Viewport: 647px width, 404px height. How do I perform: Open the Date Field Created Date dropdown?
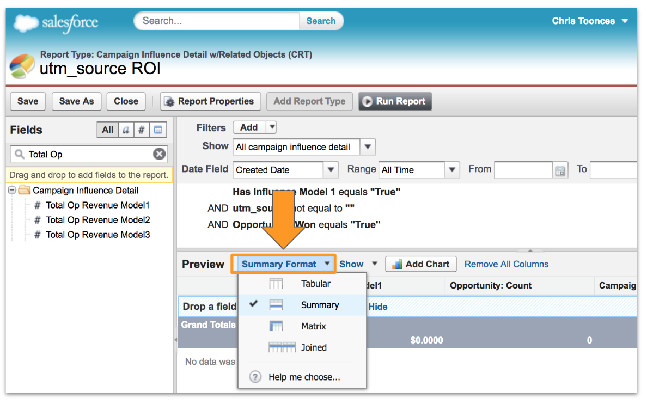tap(331, 170)
